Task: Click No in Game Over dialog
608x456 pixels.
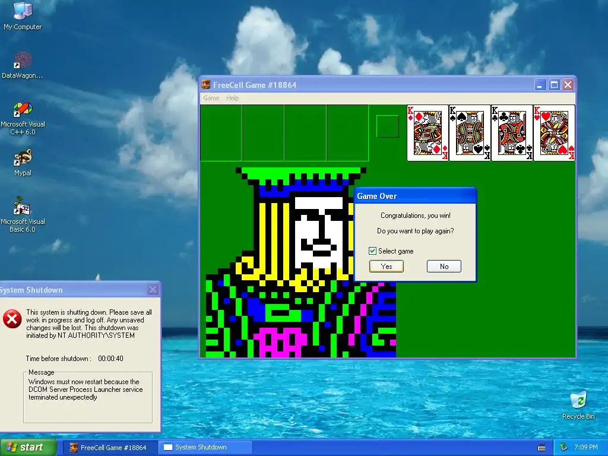Action: pyautogui.click(x=444, y=267)
